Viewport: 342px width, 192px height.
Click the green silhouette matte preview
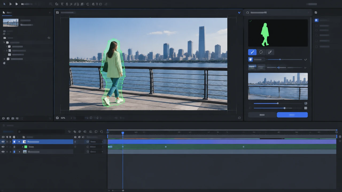[278, 33]
